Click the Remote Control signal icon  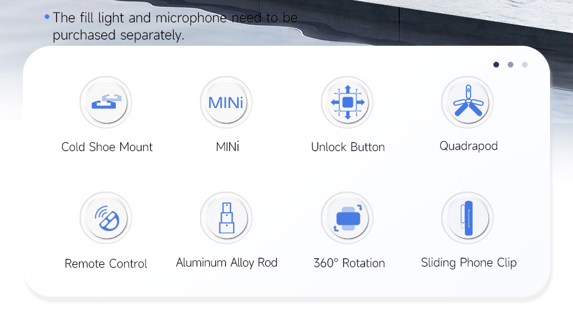coord(106,218)
